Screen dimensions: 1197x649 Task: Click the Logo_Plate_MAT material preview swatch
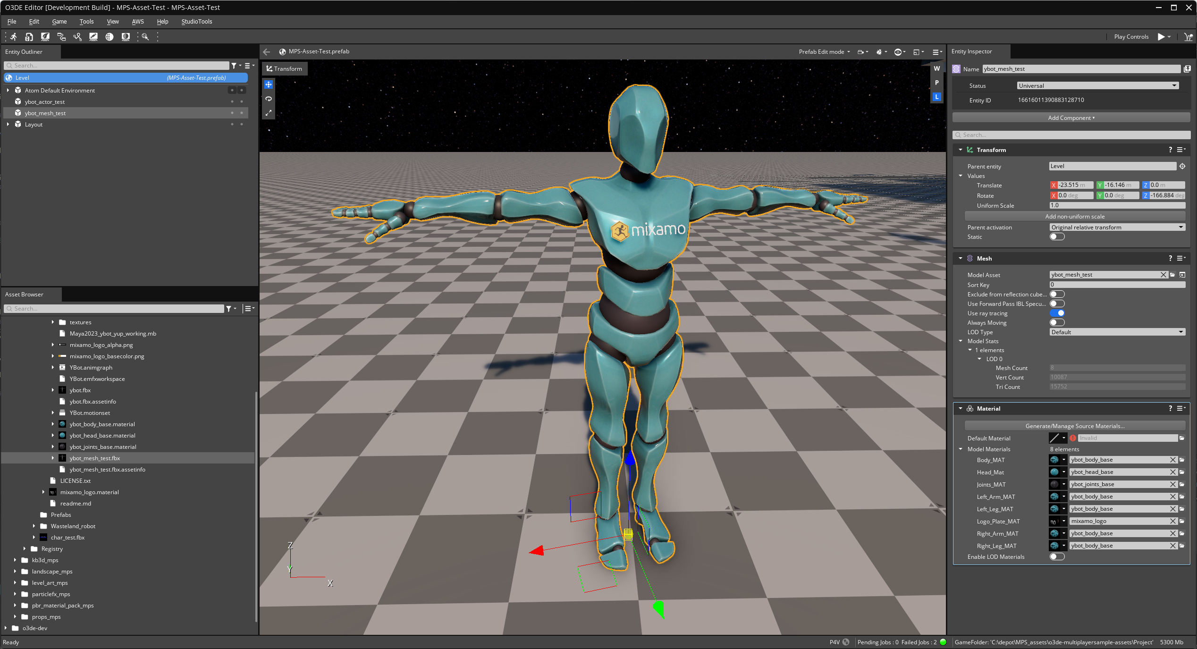[1054, 521]
